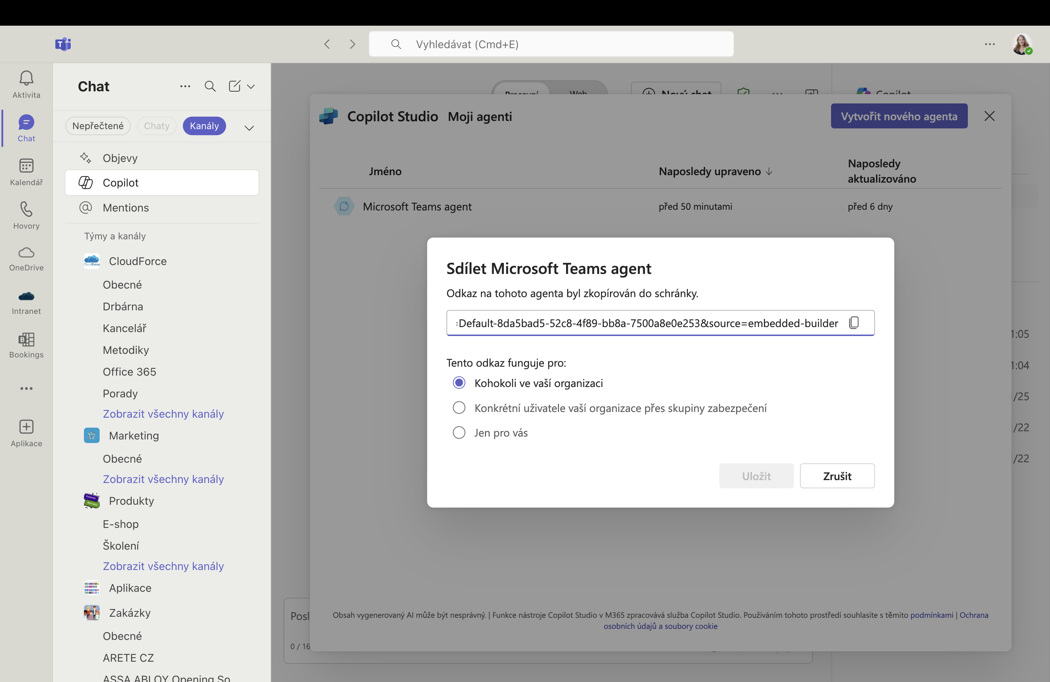This screenshot has height=682, width=1050.
Task: Show all Produkty channels link
Action: [163, 566]
